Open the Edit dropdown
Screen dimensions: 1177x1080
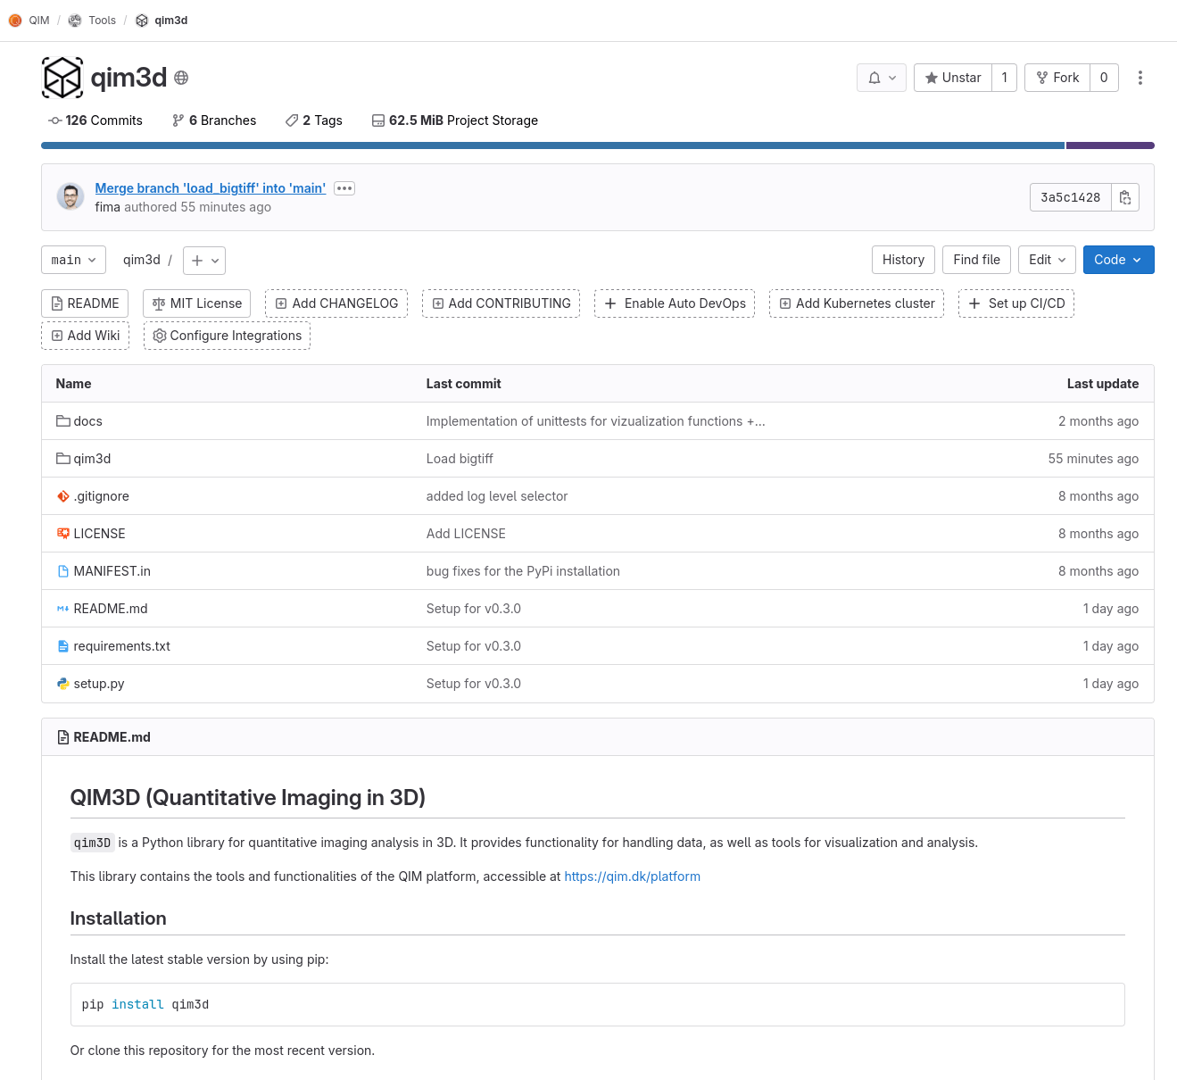(1047, 260)
